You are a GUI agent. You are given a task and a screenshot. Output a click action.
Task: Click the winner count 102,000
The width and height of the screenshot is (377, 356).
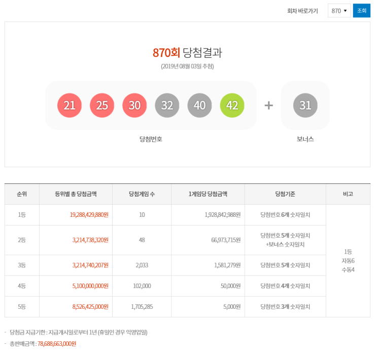pos(142,286)
